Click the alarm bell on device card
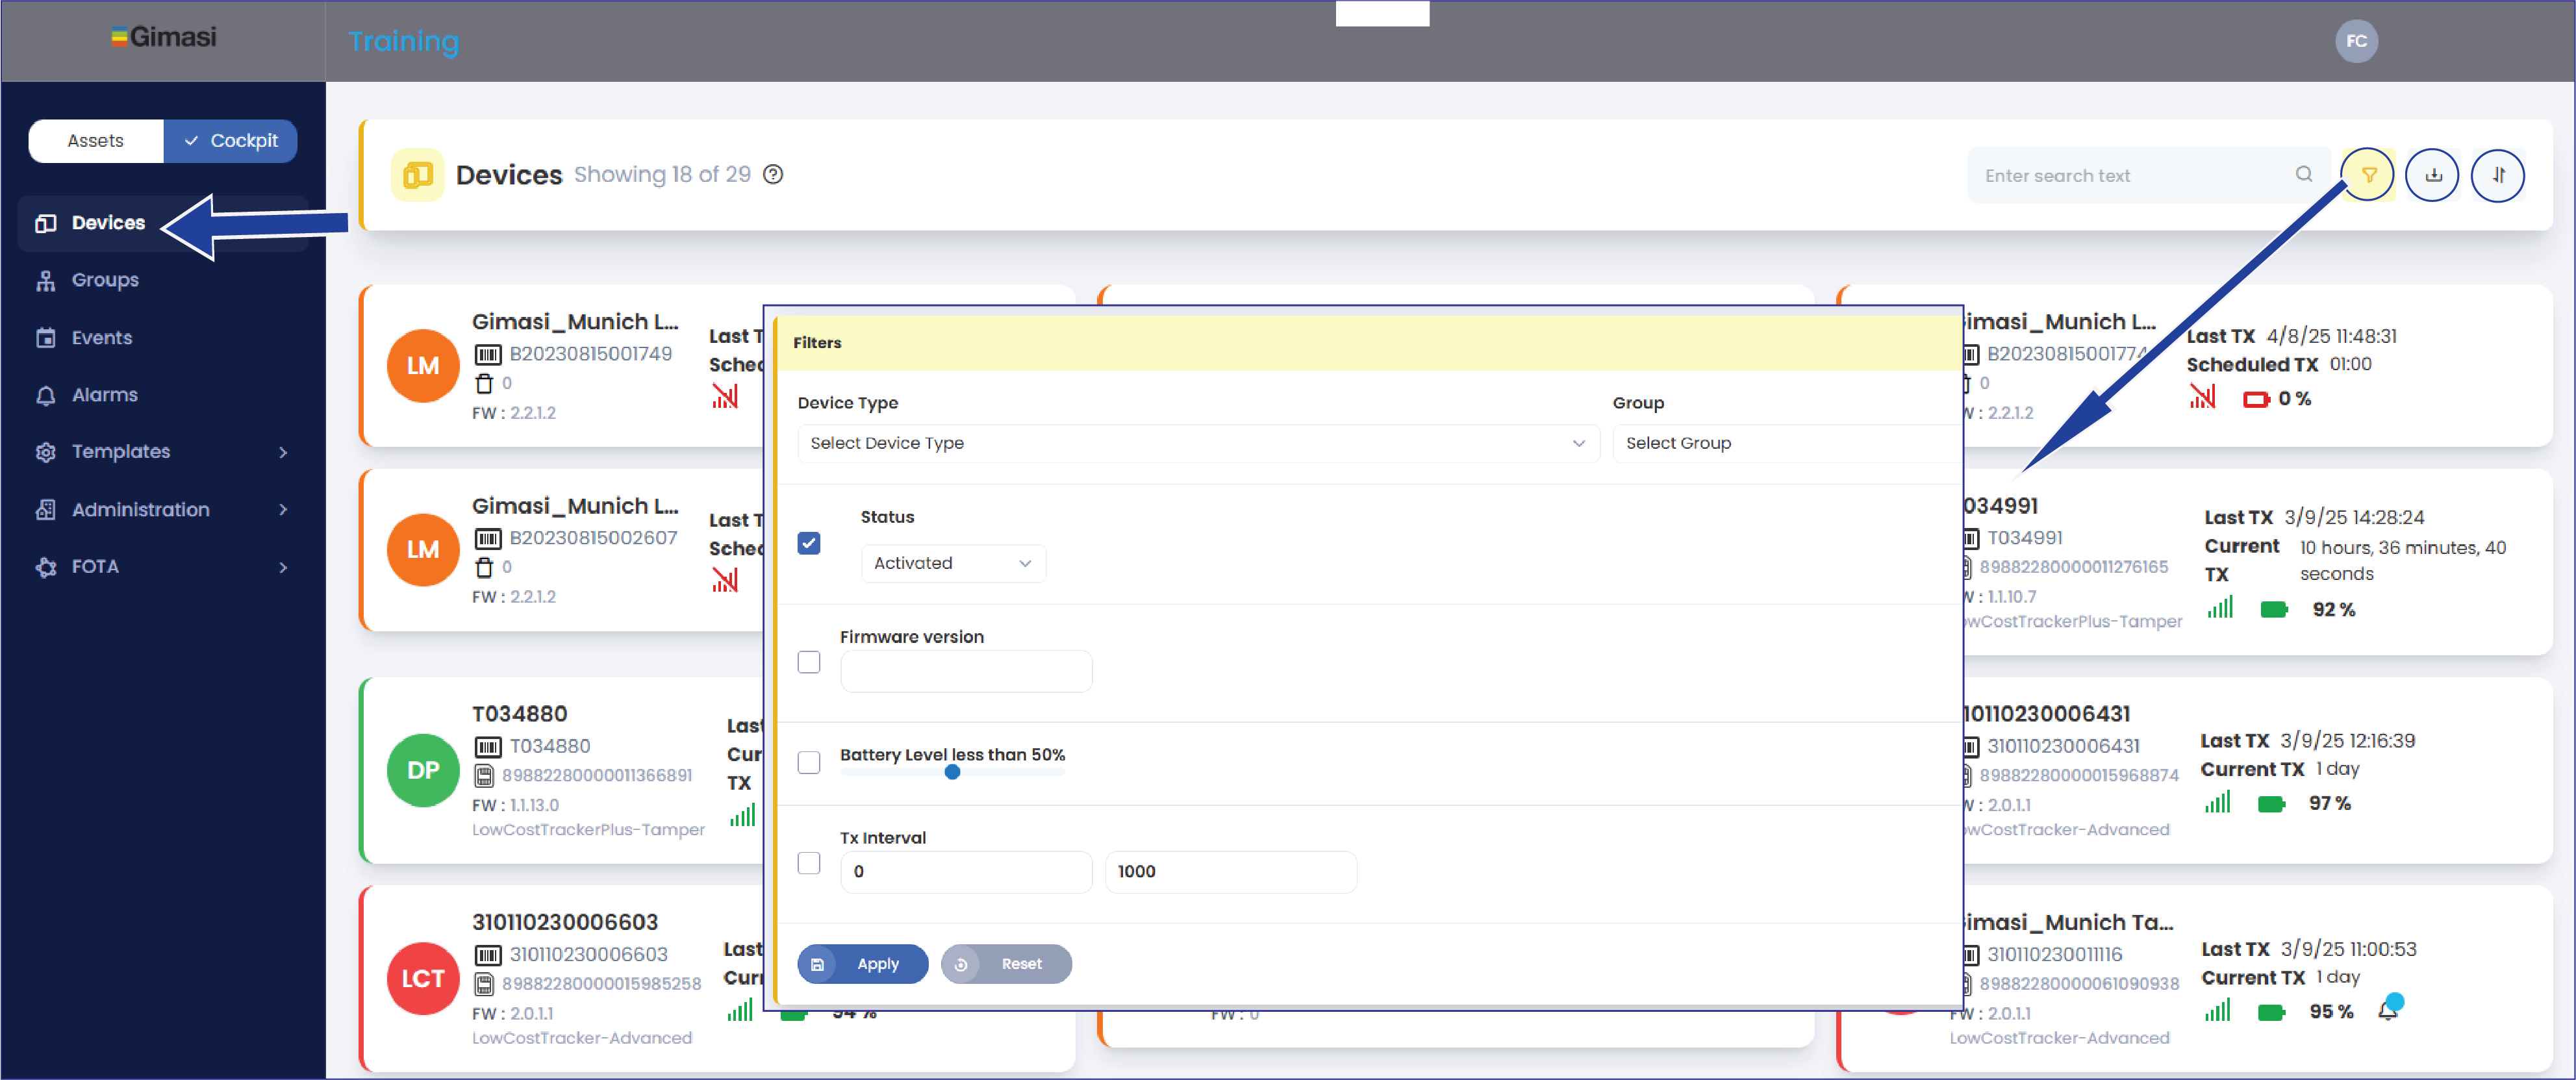 coord(2388,1010)
